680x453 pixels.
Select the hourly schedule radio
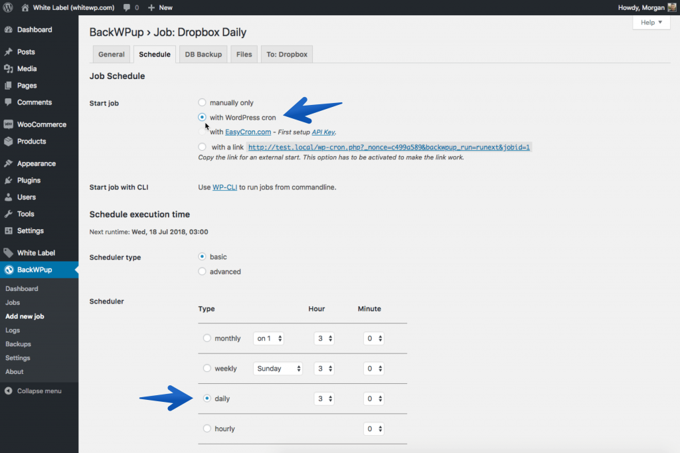tap(207, 428)
